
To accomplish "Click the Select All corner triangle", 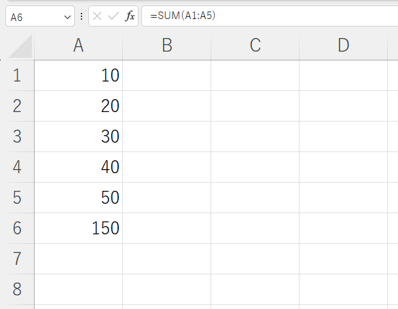I will pos(20,46).
